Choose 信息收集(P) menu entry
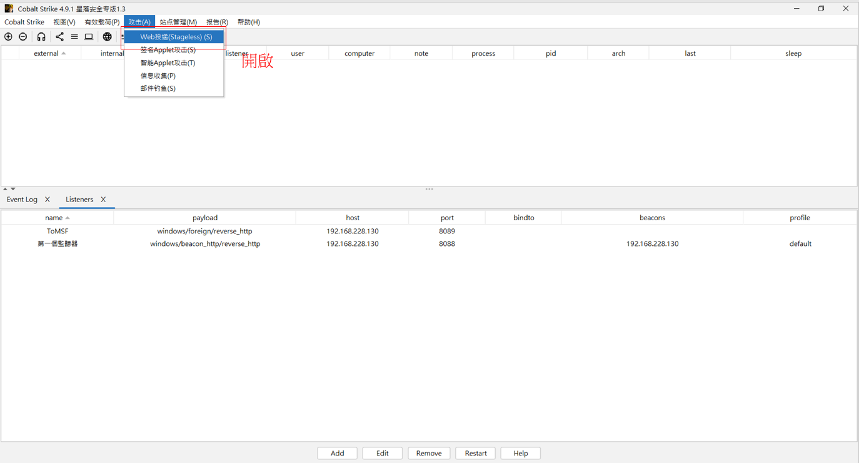 pos(174,76)
